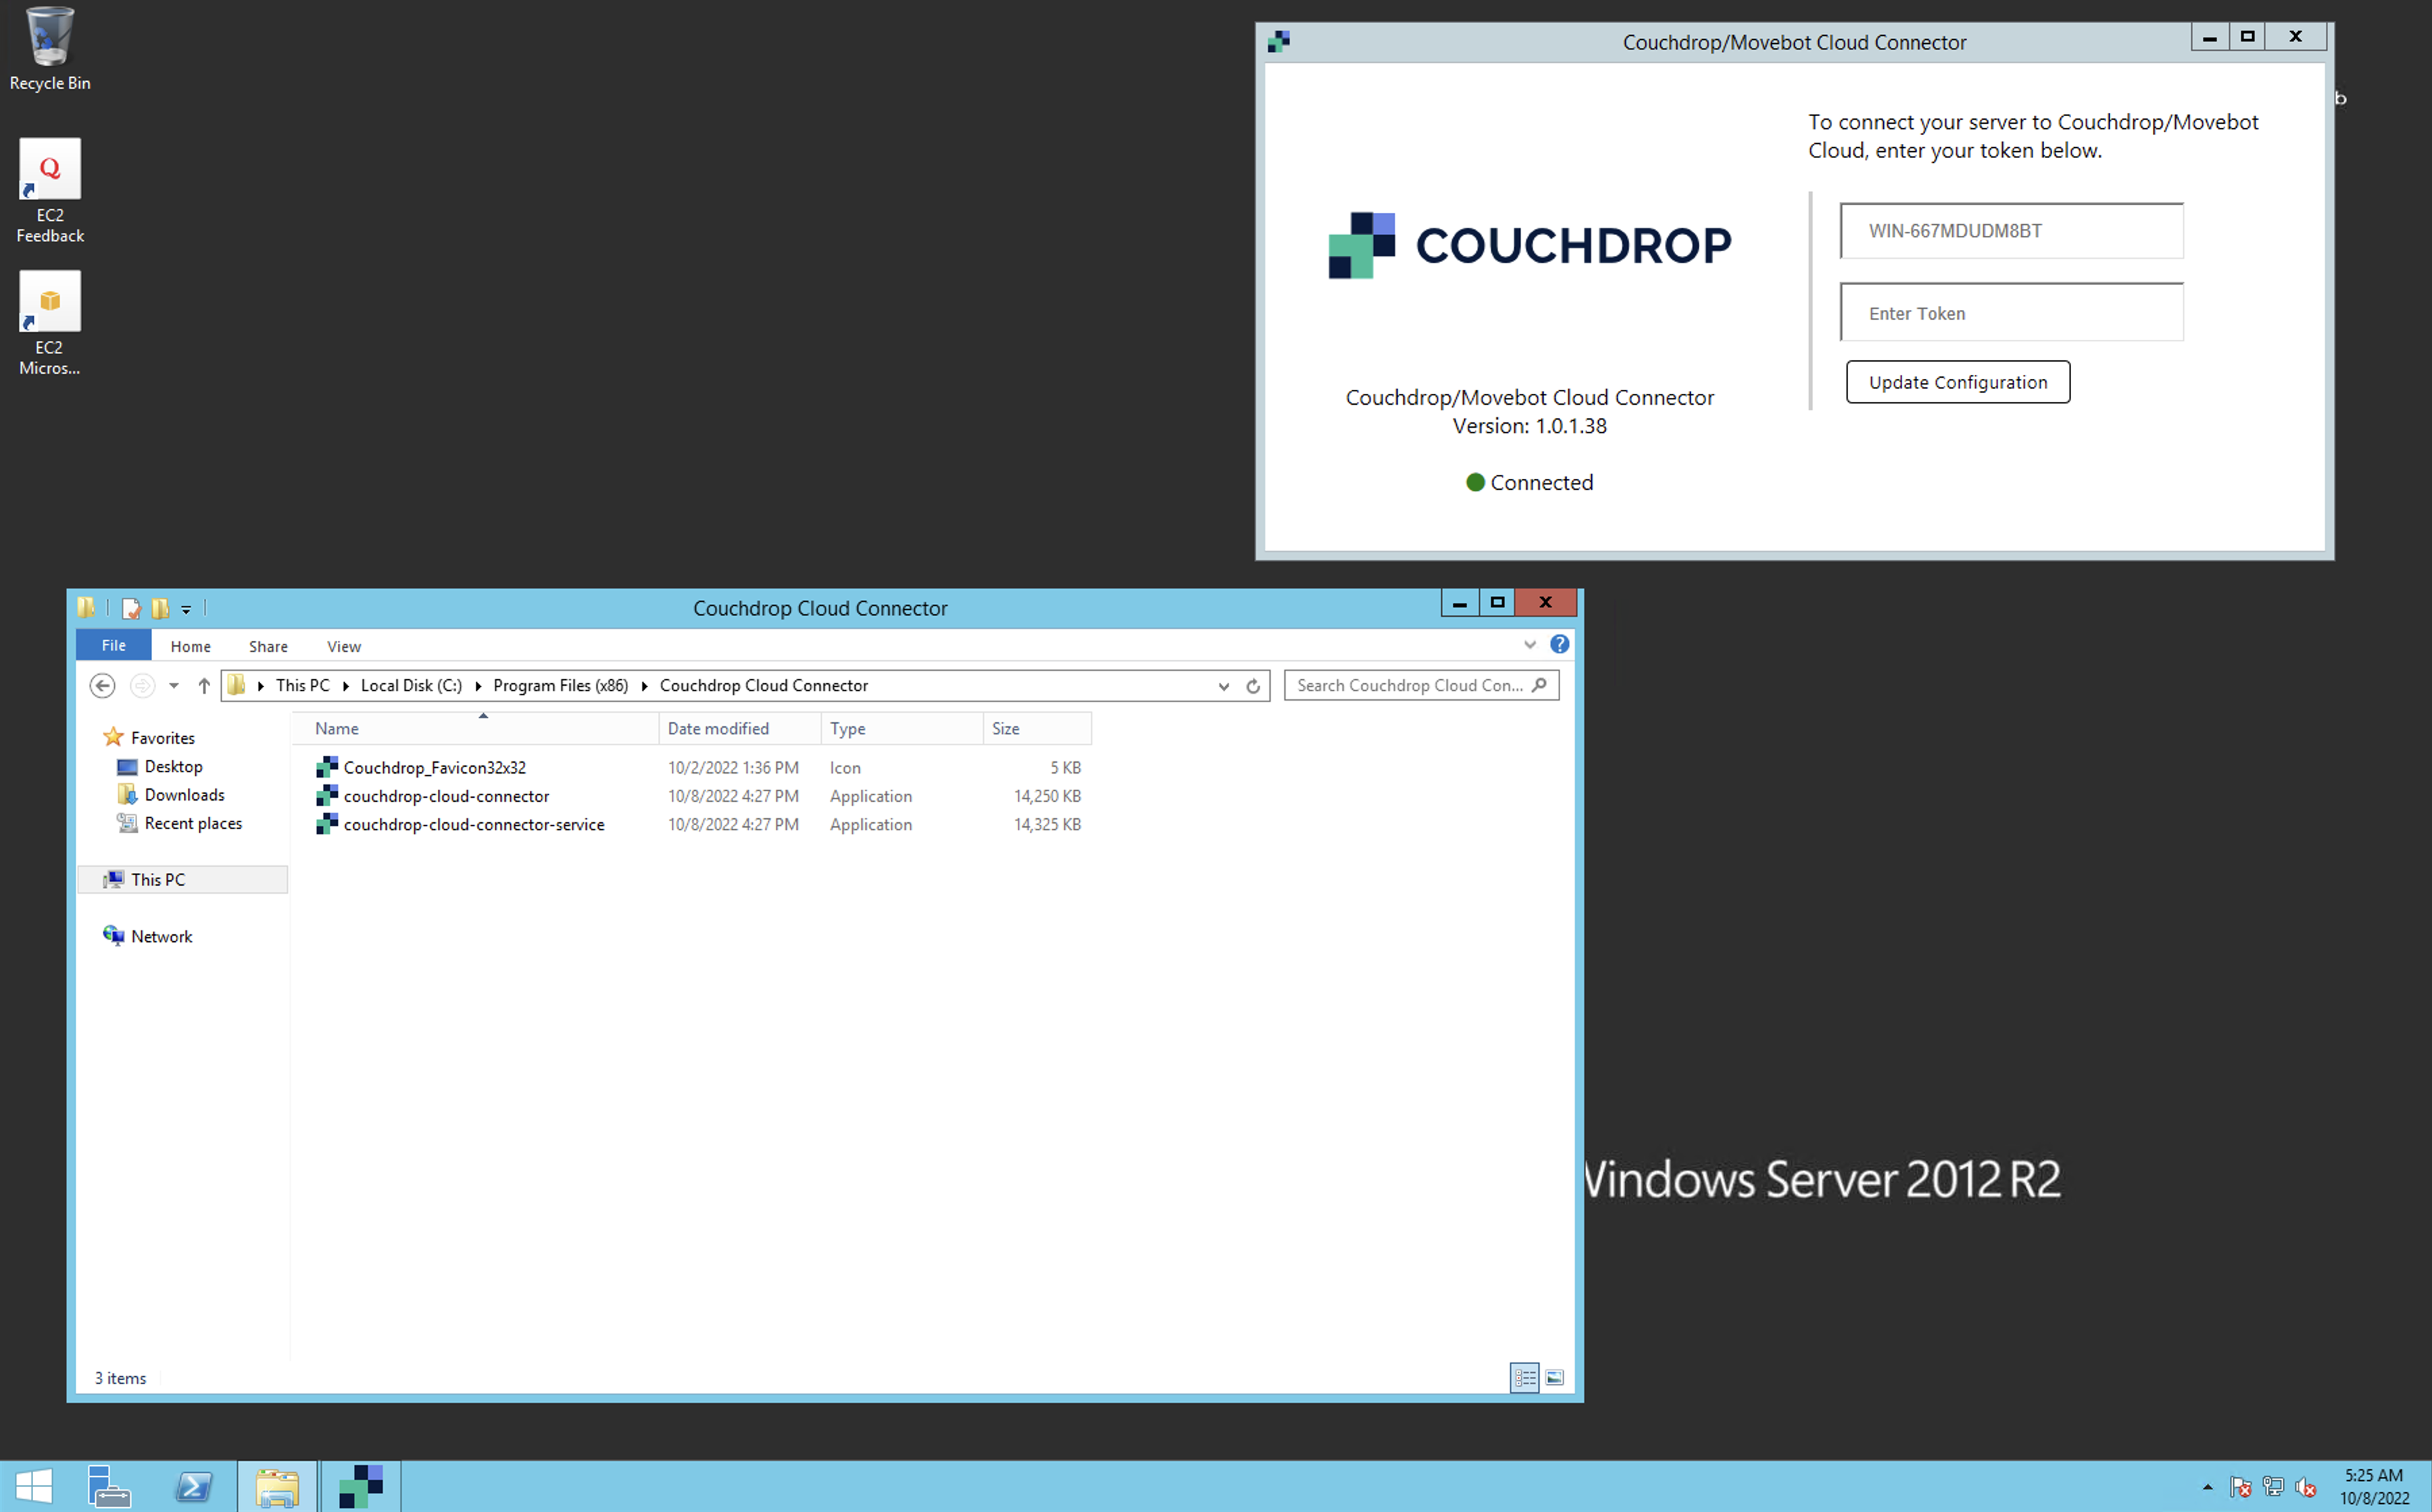
Task: Go up one folder level in Explorer
Action: pyautogui.click(x=204, y=685)
